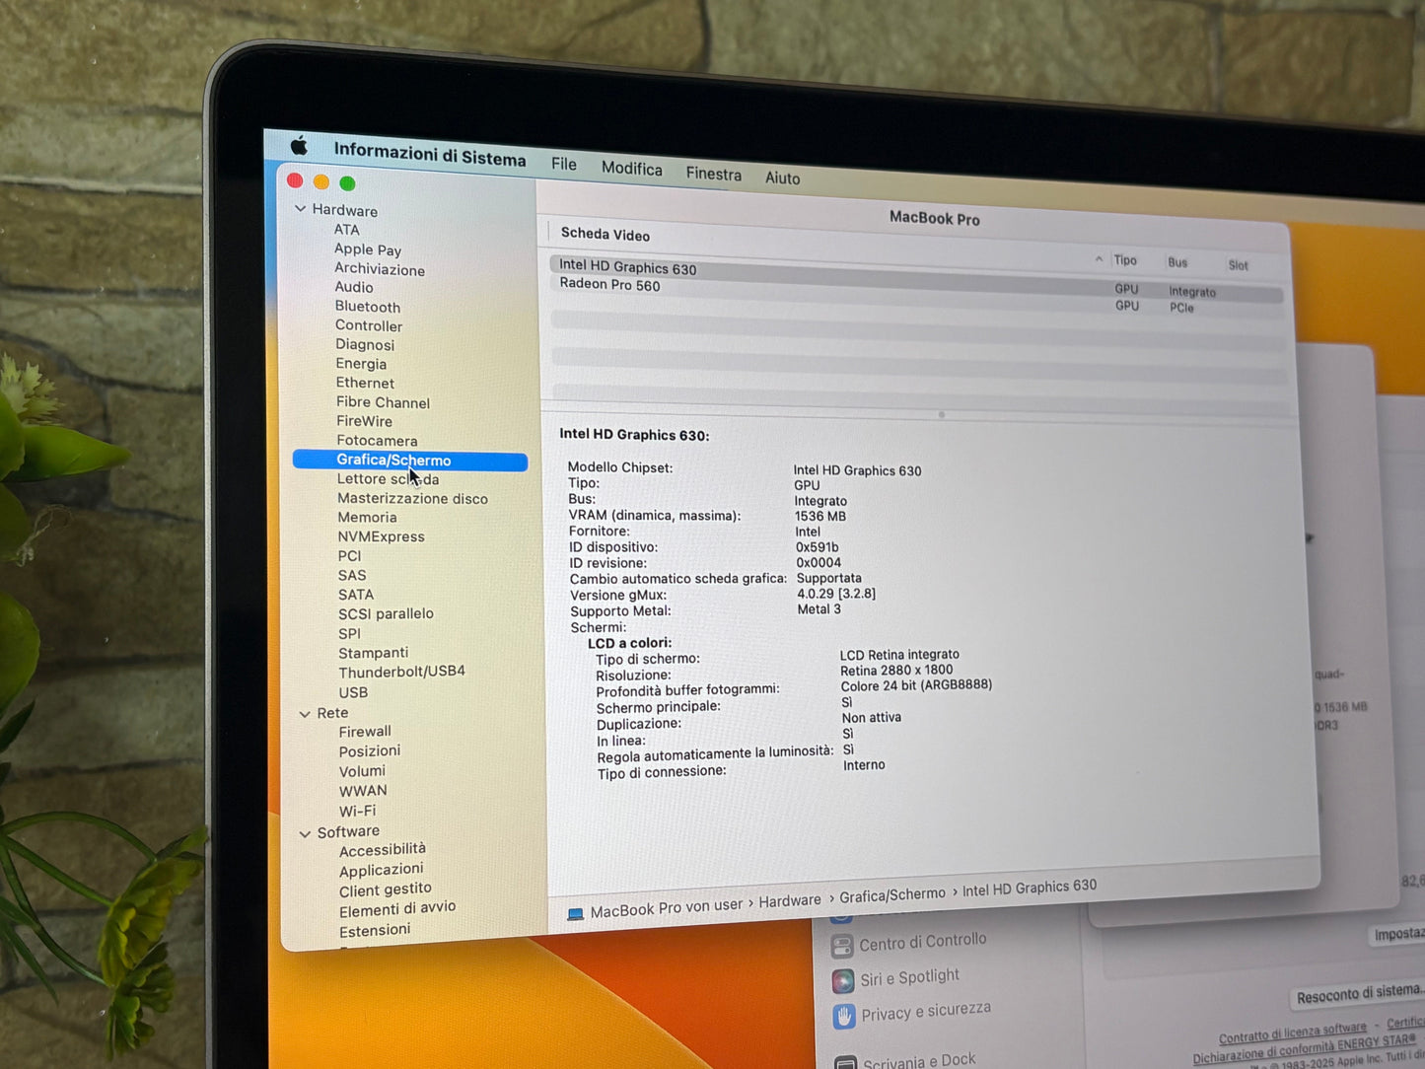Click the sort arrow beside Tipo
This screenshot has width=1425, height=1069.
[1099, 259]
